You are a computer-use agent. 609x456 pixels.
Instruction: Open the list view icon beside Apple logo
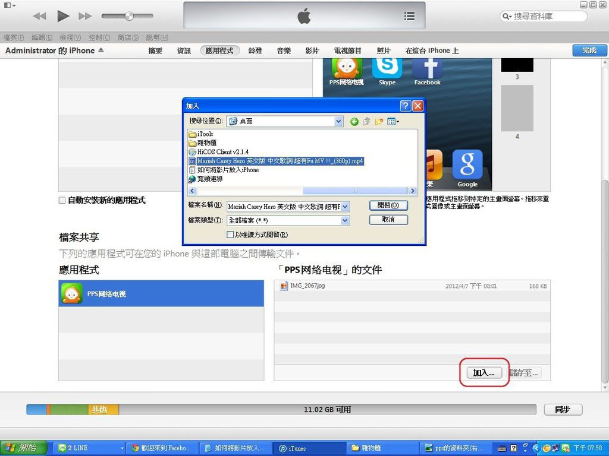click(x=409, y=16)
